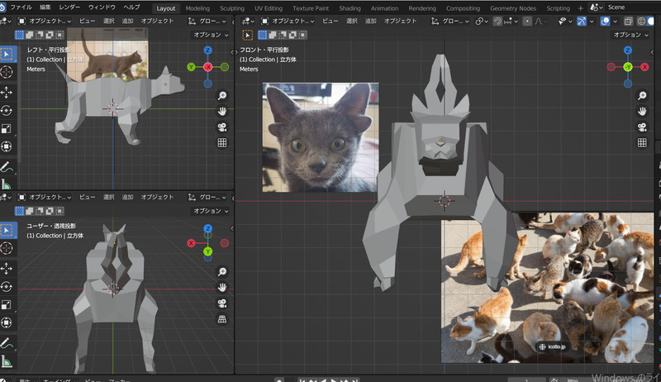Open the ファイル menu
This screenshot has width=661, height=382.
(x=21, y=7)
